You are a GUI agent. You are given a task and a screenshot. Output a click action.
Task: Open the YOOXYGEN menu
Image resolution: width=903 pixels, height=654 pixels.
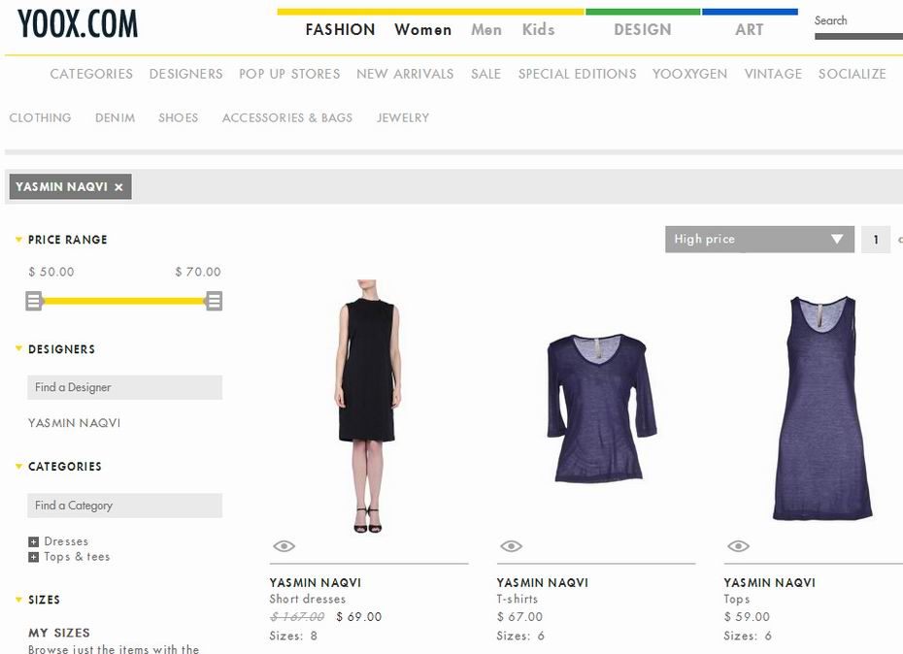[x=690, y=74]
